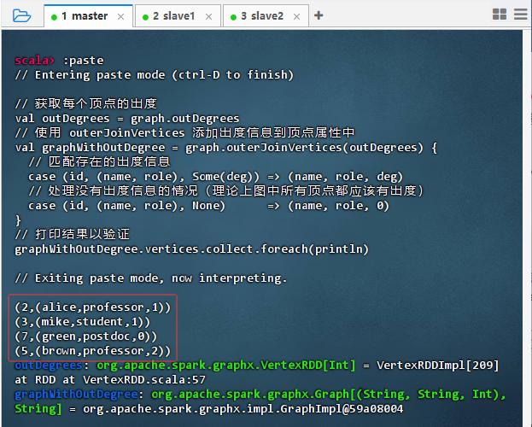Click the 'graphWithOutDegree.vertices.collect.foreach(println)' line
The width and height of the screenshot is (532, 427).
pyautogui.click(x=191, y=249)
